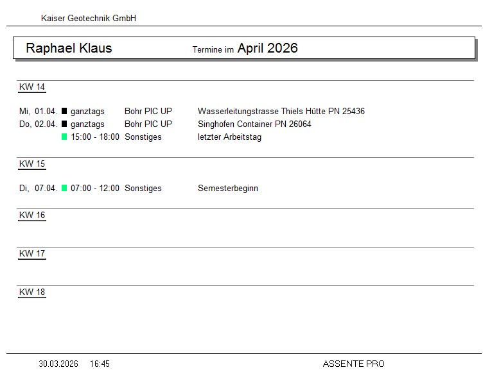The width and height of the screenshot is (501, 379).
Task: Jump to the KW 14 week heading
Action: (x=32, y=87)
